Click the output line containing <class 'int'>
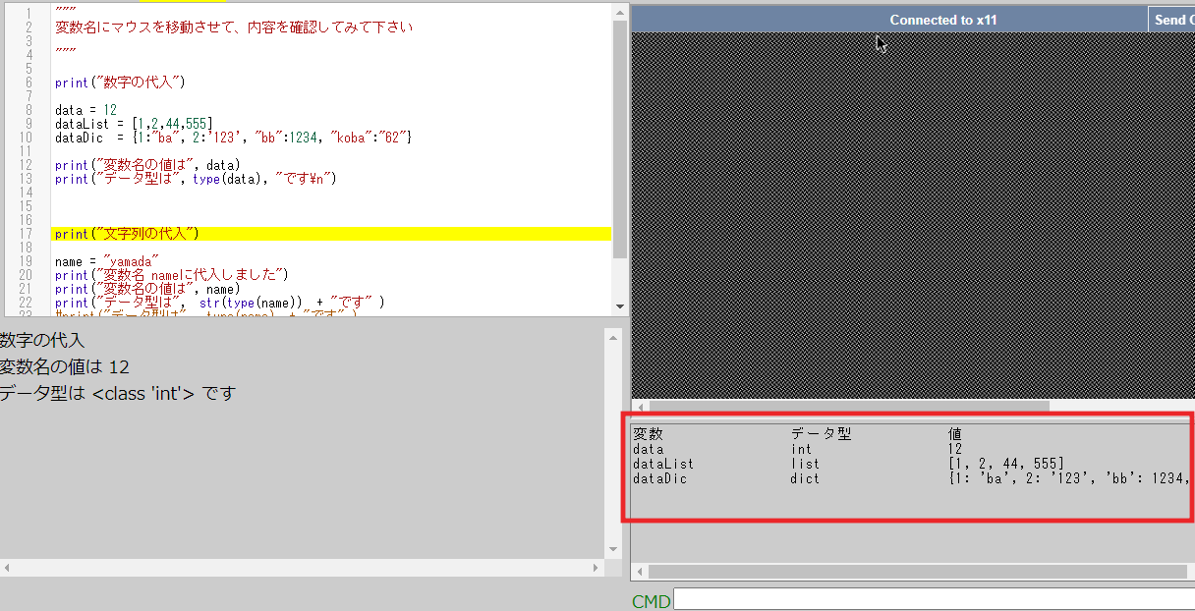 click(x=118, y=394)
